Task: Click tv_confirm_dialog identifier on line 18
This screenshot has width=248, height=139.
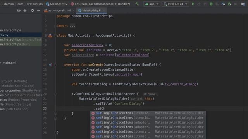Action: (x=181, y=84)
